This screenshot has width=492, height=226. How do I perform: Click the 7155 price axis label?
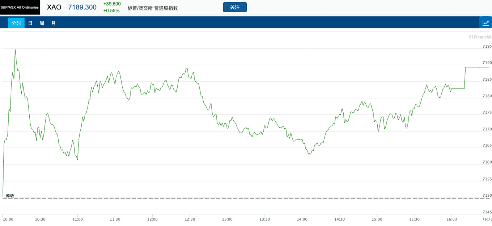point(487,179)
